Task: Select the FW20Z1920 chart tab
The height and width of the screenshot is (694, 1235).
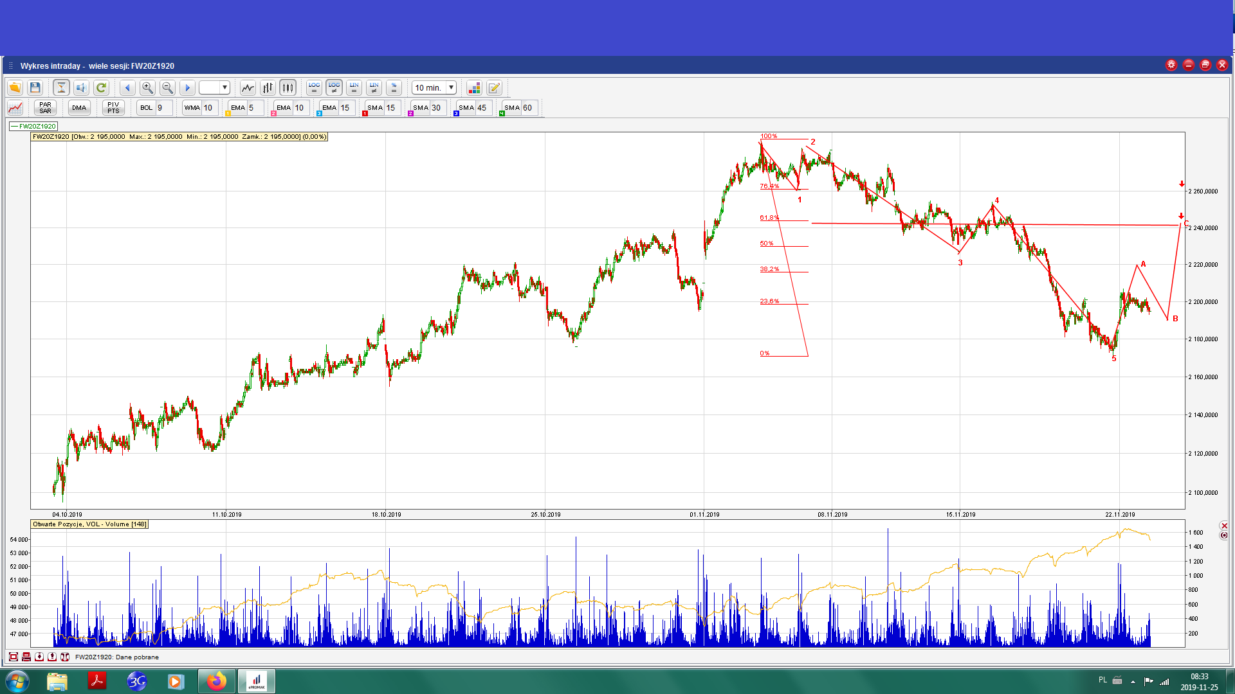Action: tap(34, 126)
